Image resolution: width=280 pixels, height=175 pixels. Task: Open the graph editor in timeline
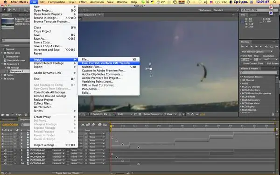[105, 125]
